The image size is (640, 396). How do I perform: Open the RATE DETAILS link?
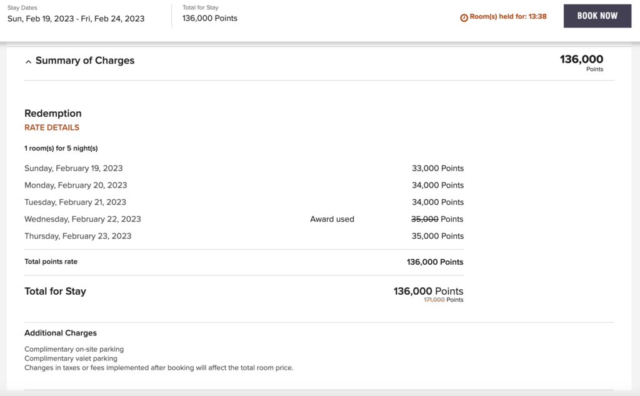click(52, 127)
